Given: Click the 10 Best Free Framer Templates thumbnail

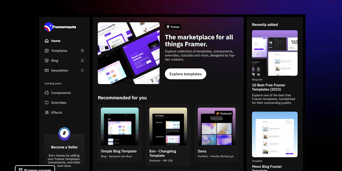Looking at the screenshot, I should (275, 53).
